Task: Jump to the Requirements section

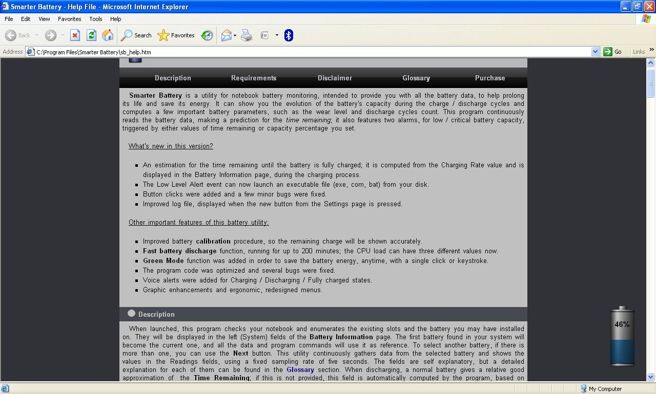Action: tap(254, 78)
